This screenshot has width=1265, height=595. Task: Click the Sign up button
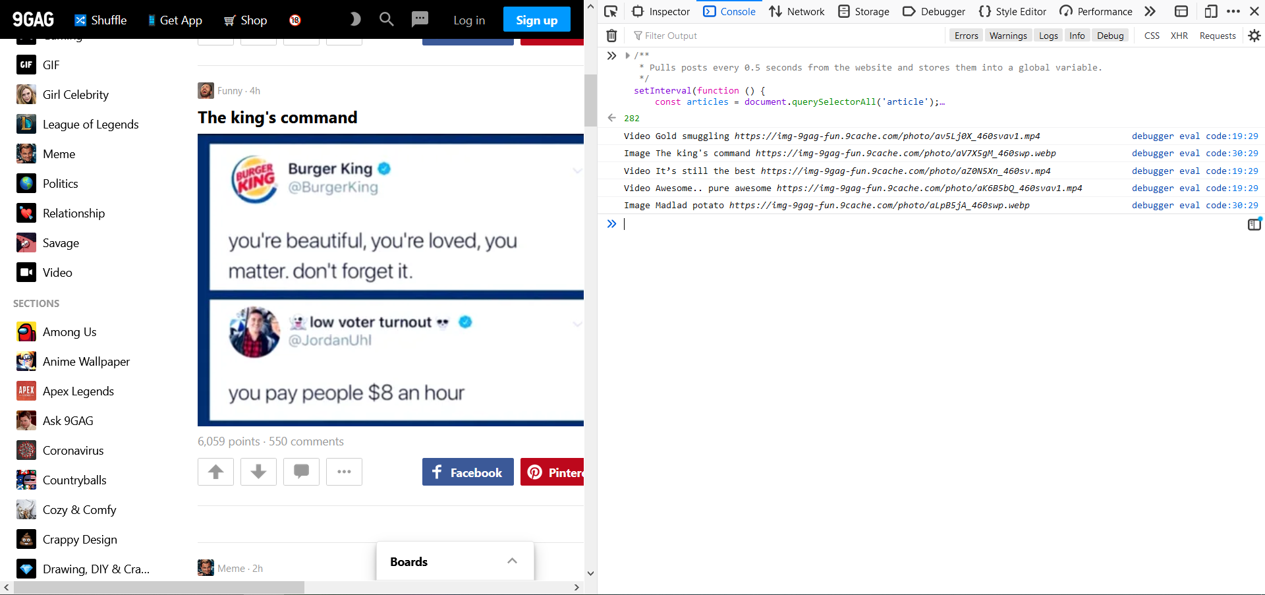[x=537, y=20]
